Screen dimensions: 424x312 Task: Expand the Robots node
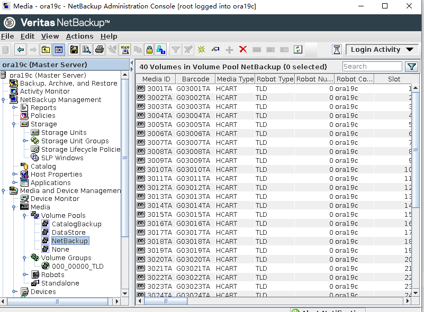coord(25,275)
